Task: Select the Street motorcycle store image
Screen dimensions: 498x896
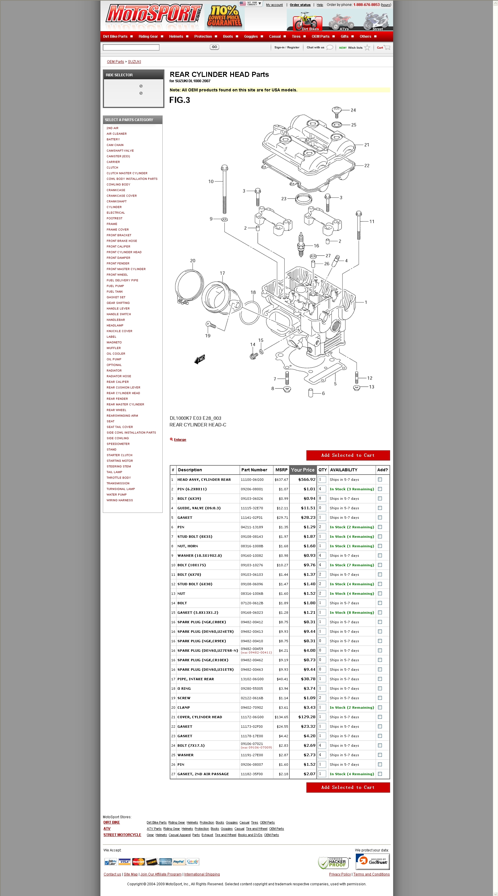Action: click(377, 21)
